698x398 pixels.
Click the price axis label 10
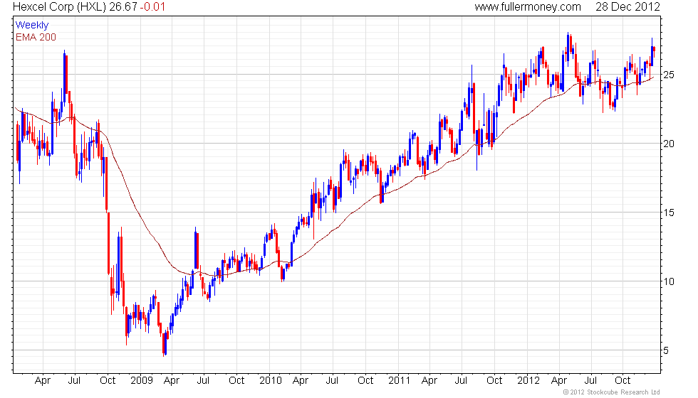[669, 281]
